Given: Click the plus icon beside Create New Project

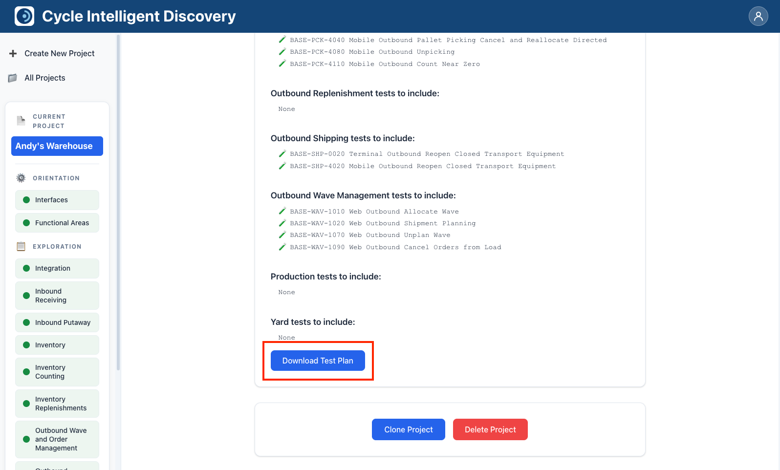Looking at the screenshot, I should [x=13, y=53].
